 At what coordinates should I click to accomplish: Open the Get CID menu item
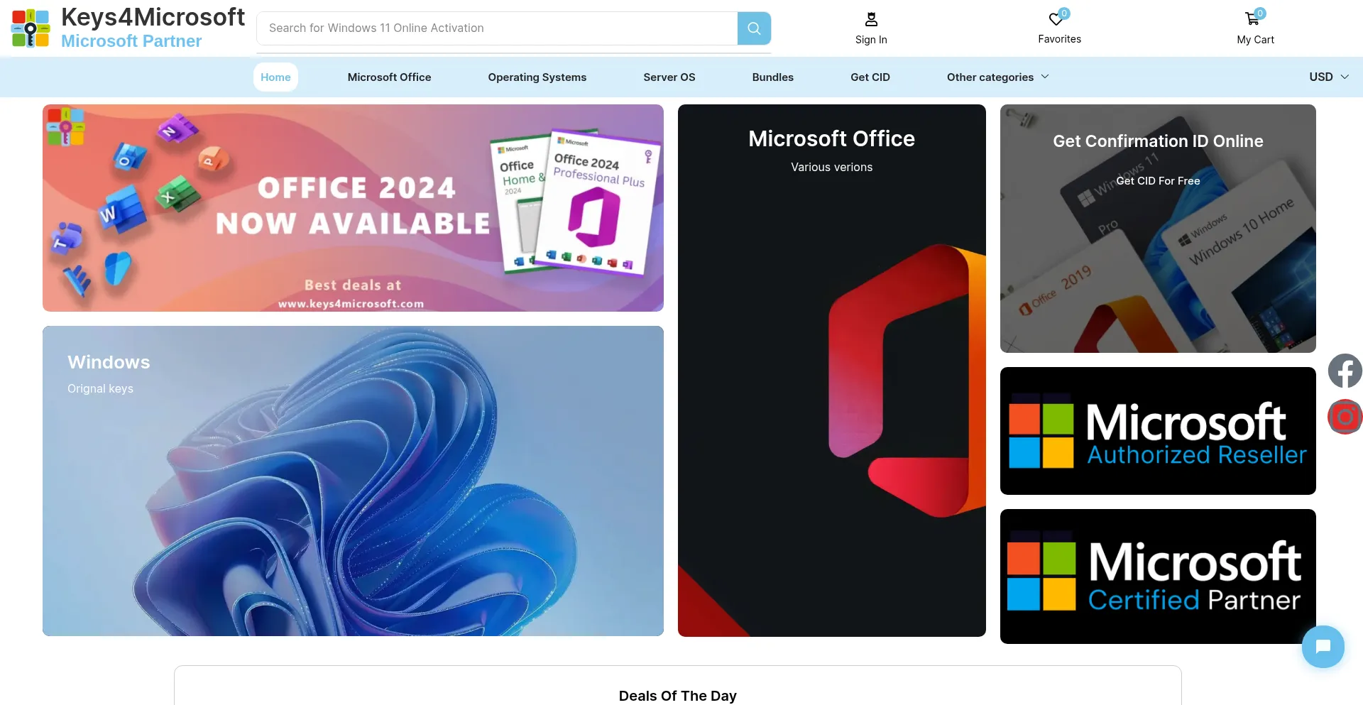(870, 77)
